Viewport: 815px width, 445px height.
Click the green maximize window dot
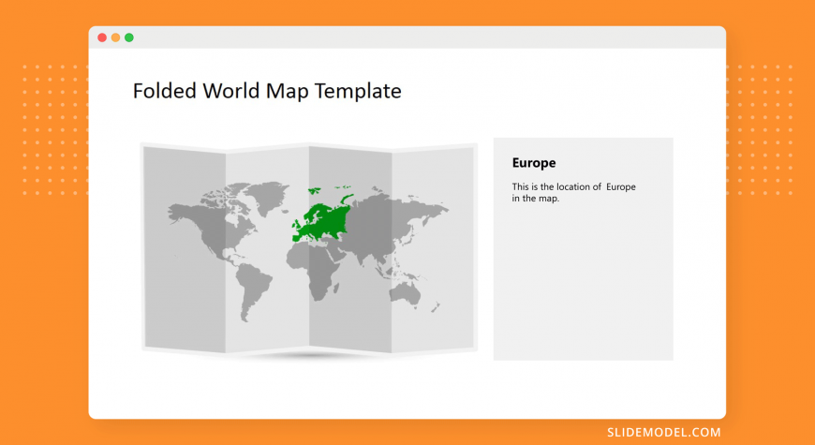tap(129, 37)
